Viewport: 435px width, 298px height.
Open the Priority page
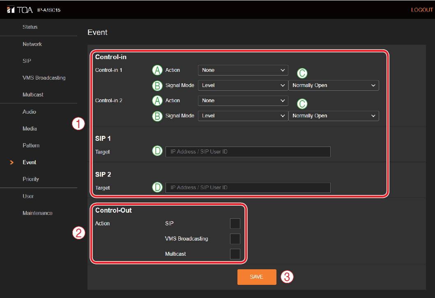[x=31, y=179]
